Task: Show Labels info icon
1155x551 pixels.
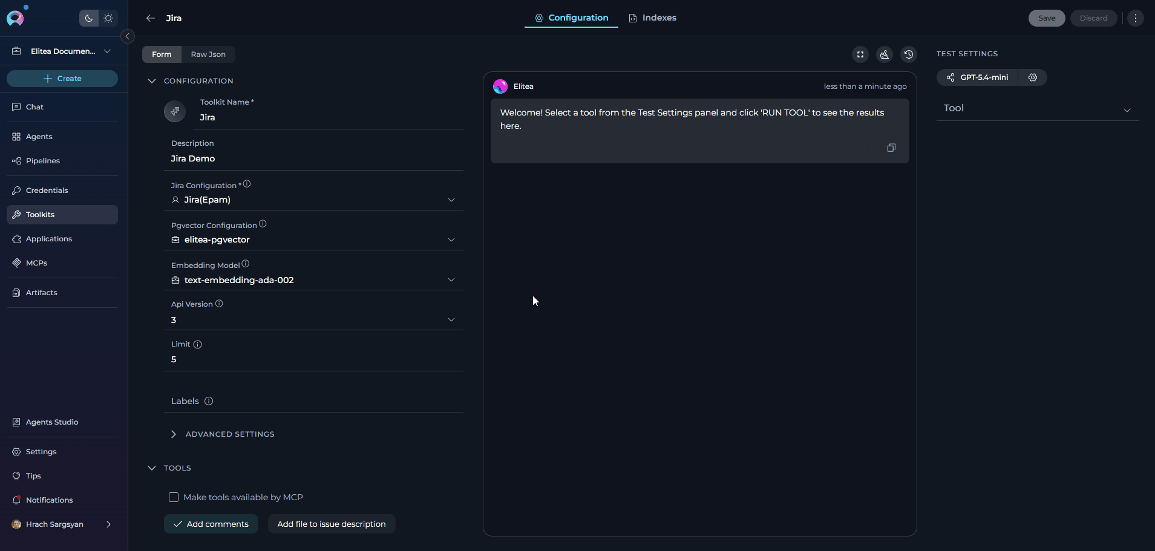Action: click(209, 401)
